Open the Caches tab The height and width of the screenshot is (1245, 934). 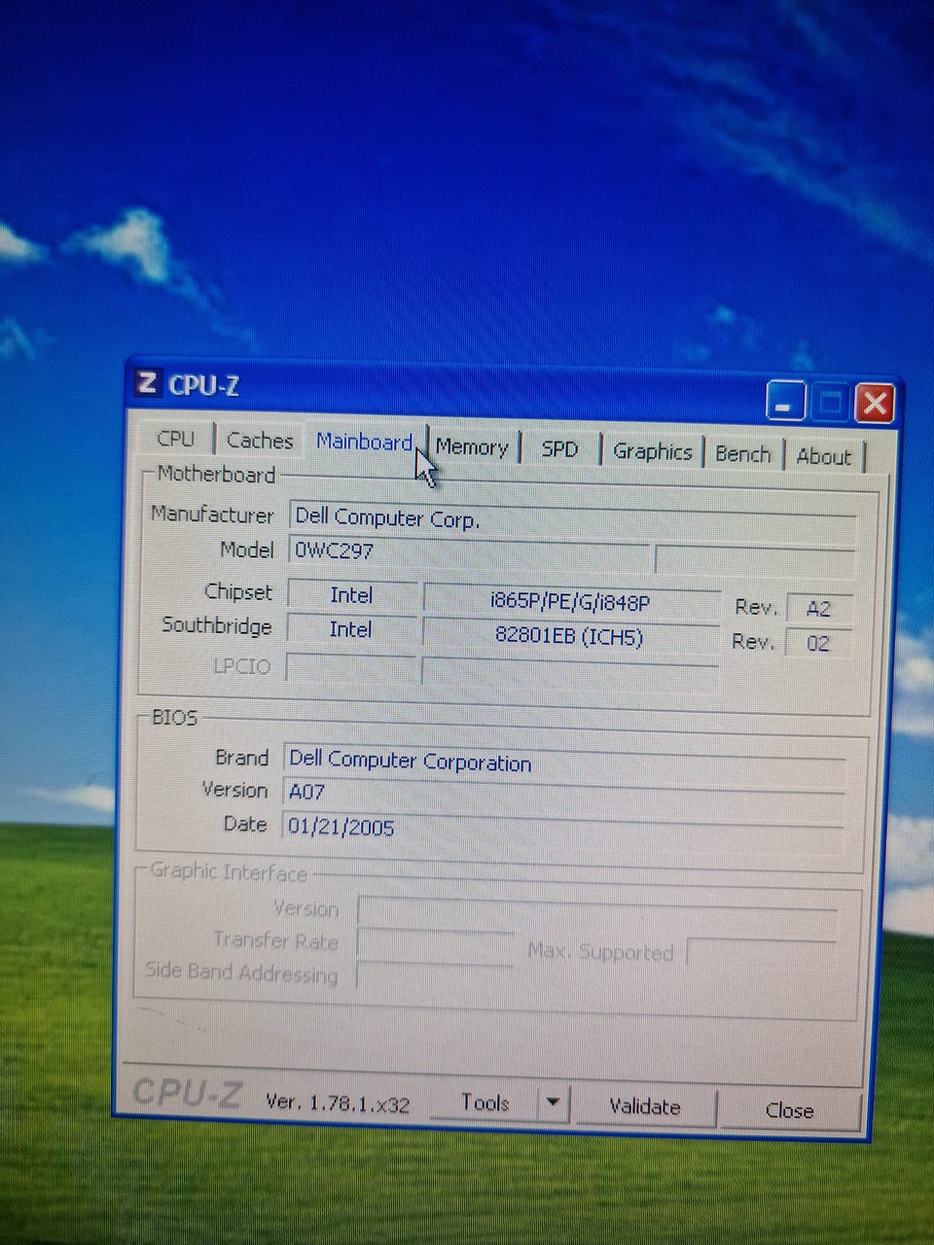click(259, 441)
